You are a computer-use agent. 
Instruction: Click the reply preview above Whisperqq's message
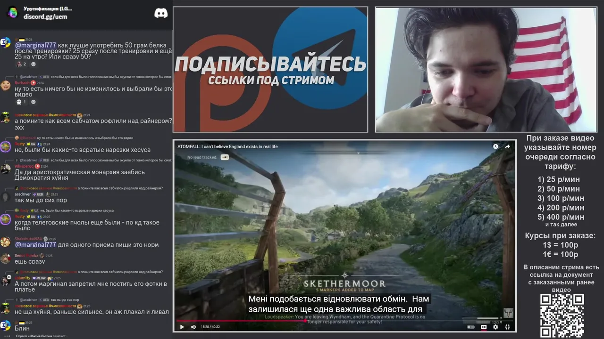click(x=93, y=160)
